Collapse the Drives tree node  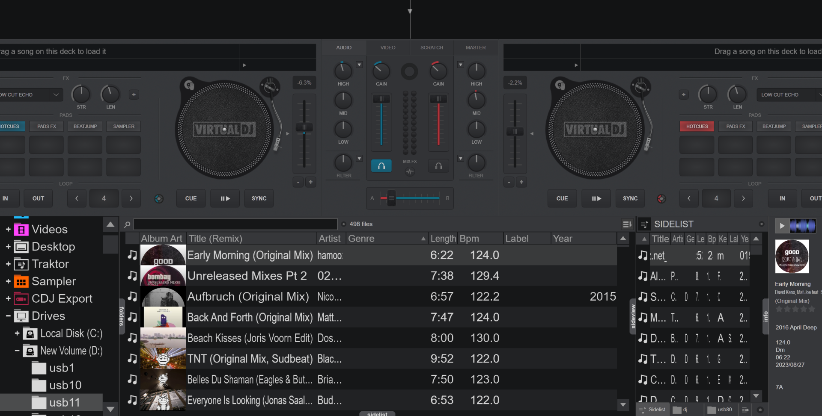(8, 316)
